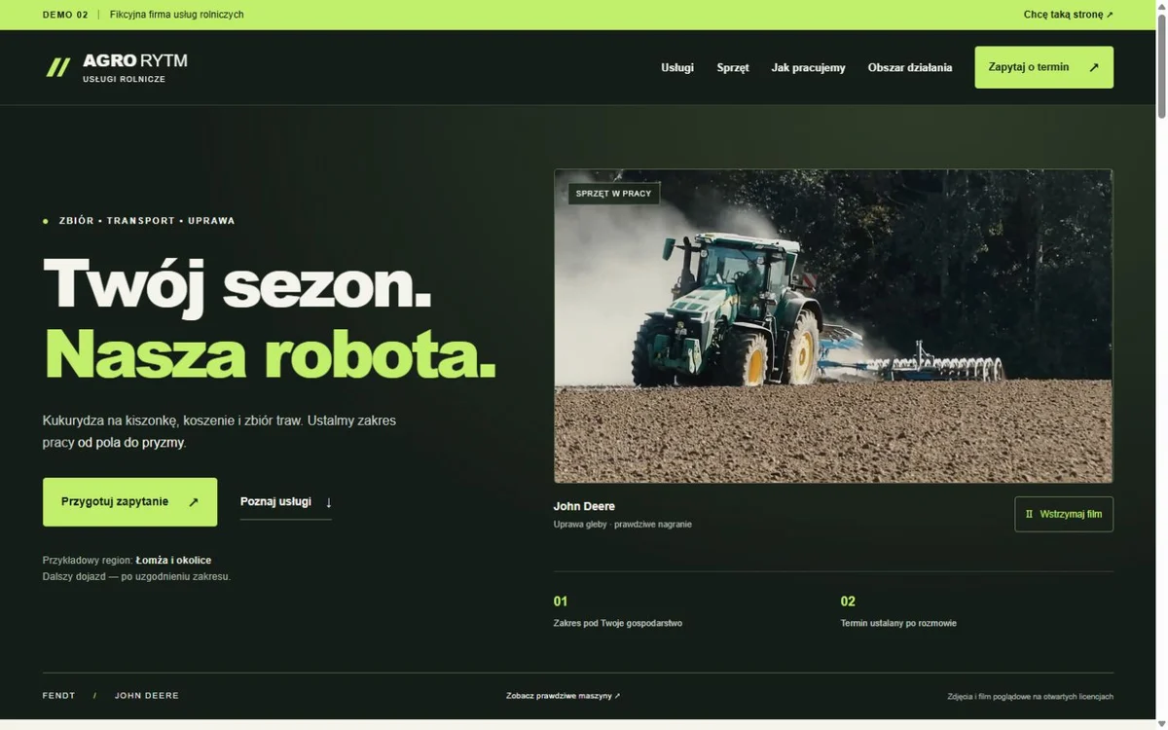Click the page vertical scrollbar thumb

pos(1161,68)
